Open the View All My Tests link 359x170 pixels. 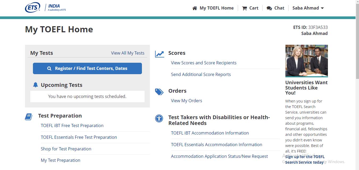[x=128, y=53]
